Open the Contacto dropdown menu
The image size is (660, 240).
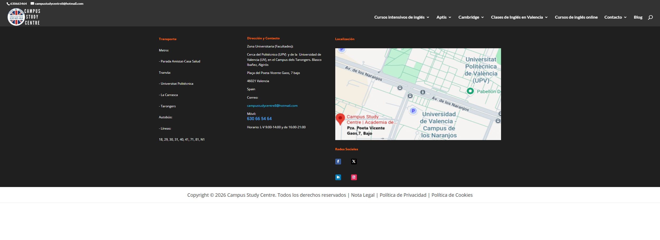pyautogui.click(x=615, y=17)
